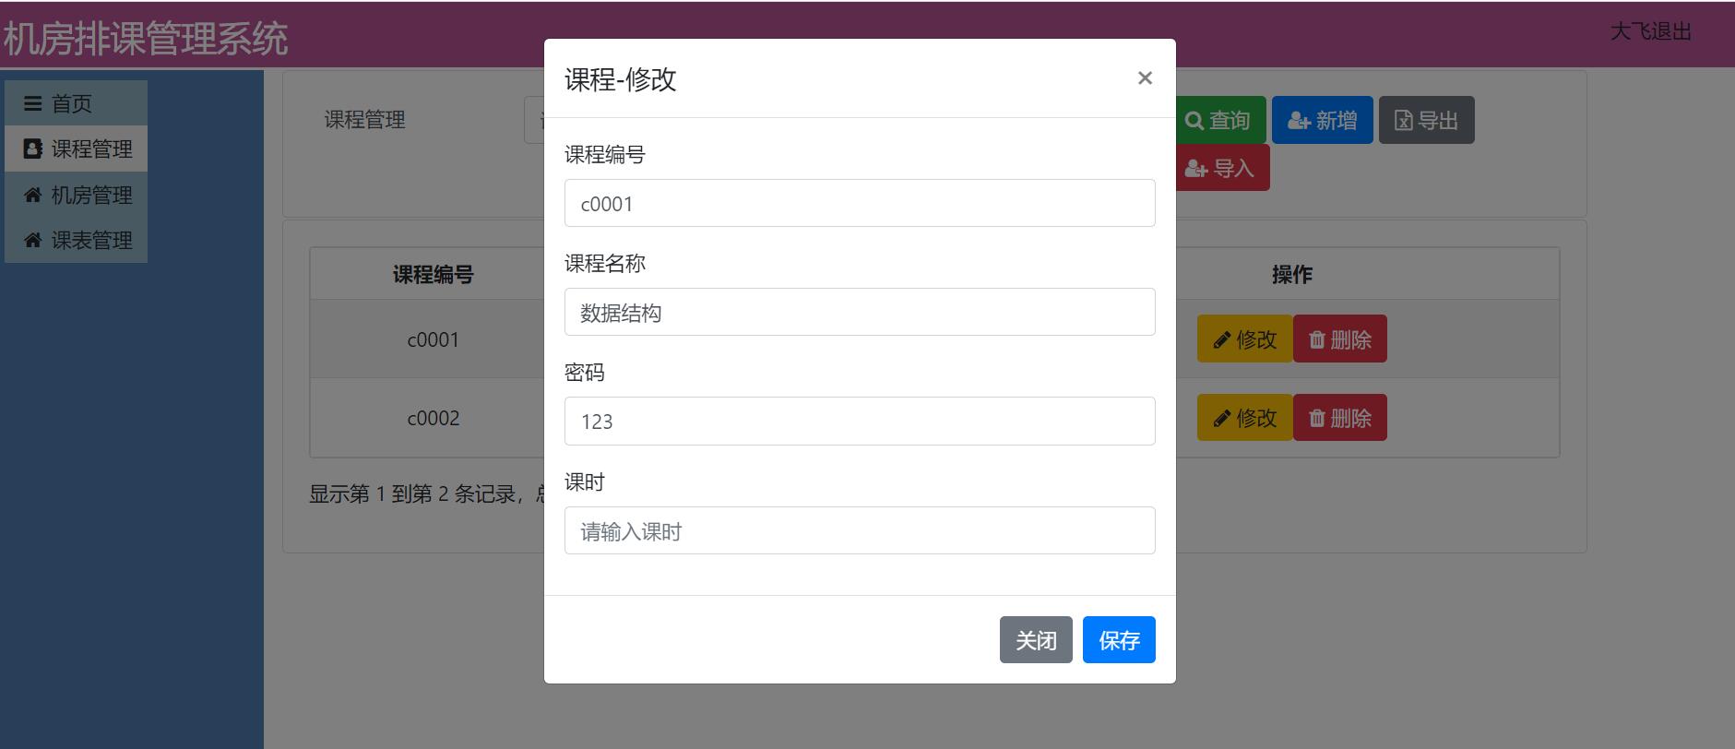Click the 课程管理 label beside the search box
The height and width of the screenshot is (749, 1735).
point(364,120)
